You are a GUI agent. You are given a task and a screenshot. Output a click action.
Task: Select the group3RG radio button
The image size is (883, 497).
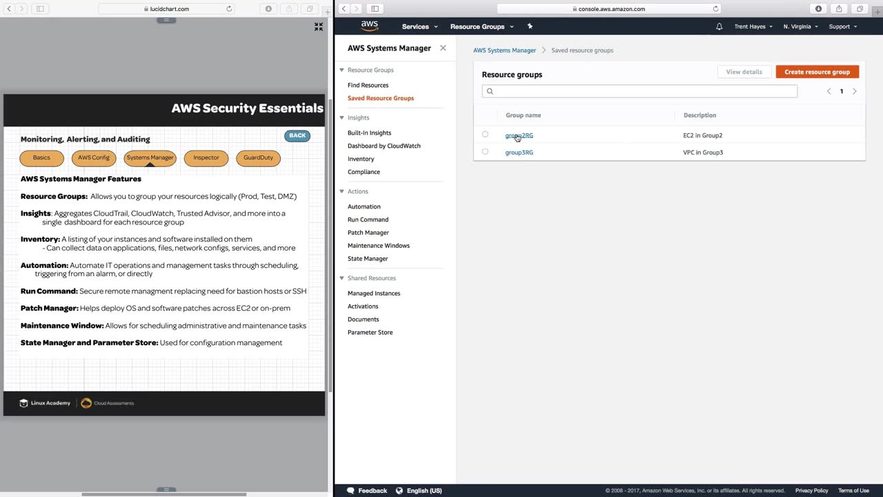[485, 152]
